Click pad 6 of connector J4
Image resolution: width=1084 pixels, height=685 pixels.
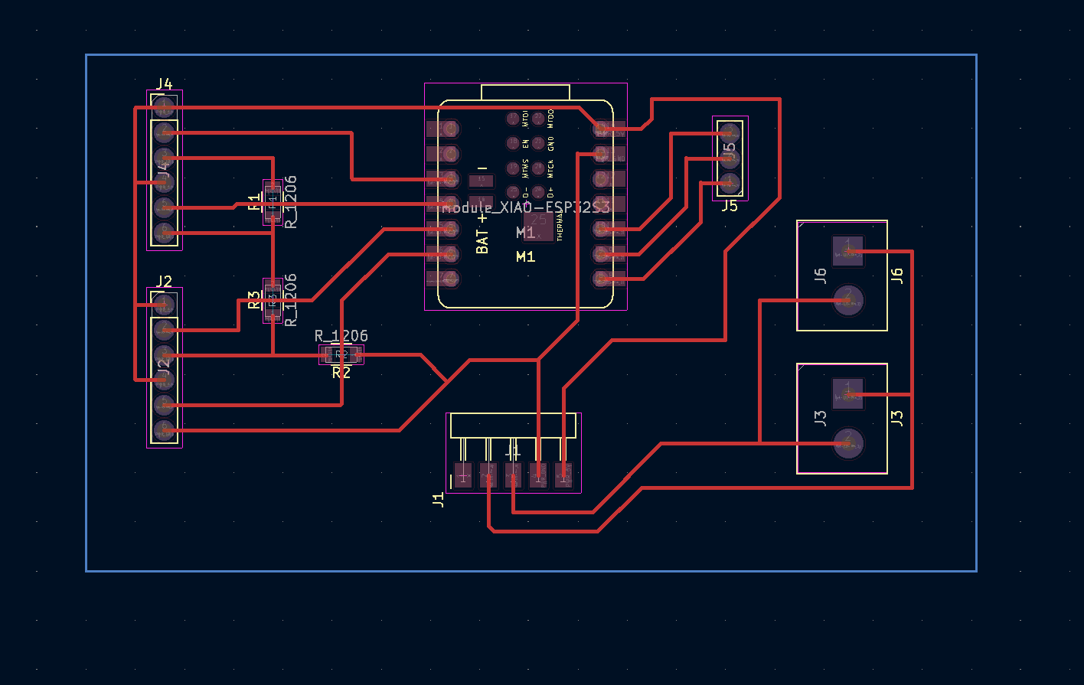[x=164, y=232]
